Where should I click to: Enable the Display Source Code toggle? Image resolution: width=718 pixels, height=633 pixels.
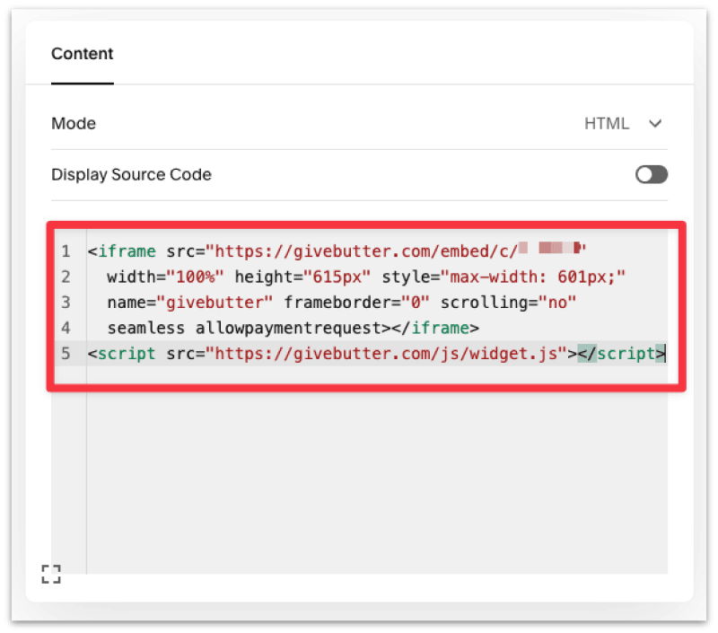point(651,174)
